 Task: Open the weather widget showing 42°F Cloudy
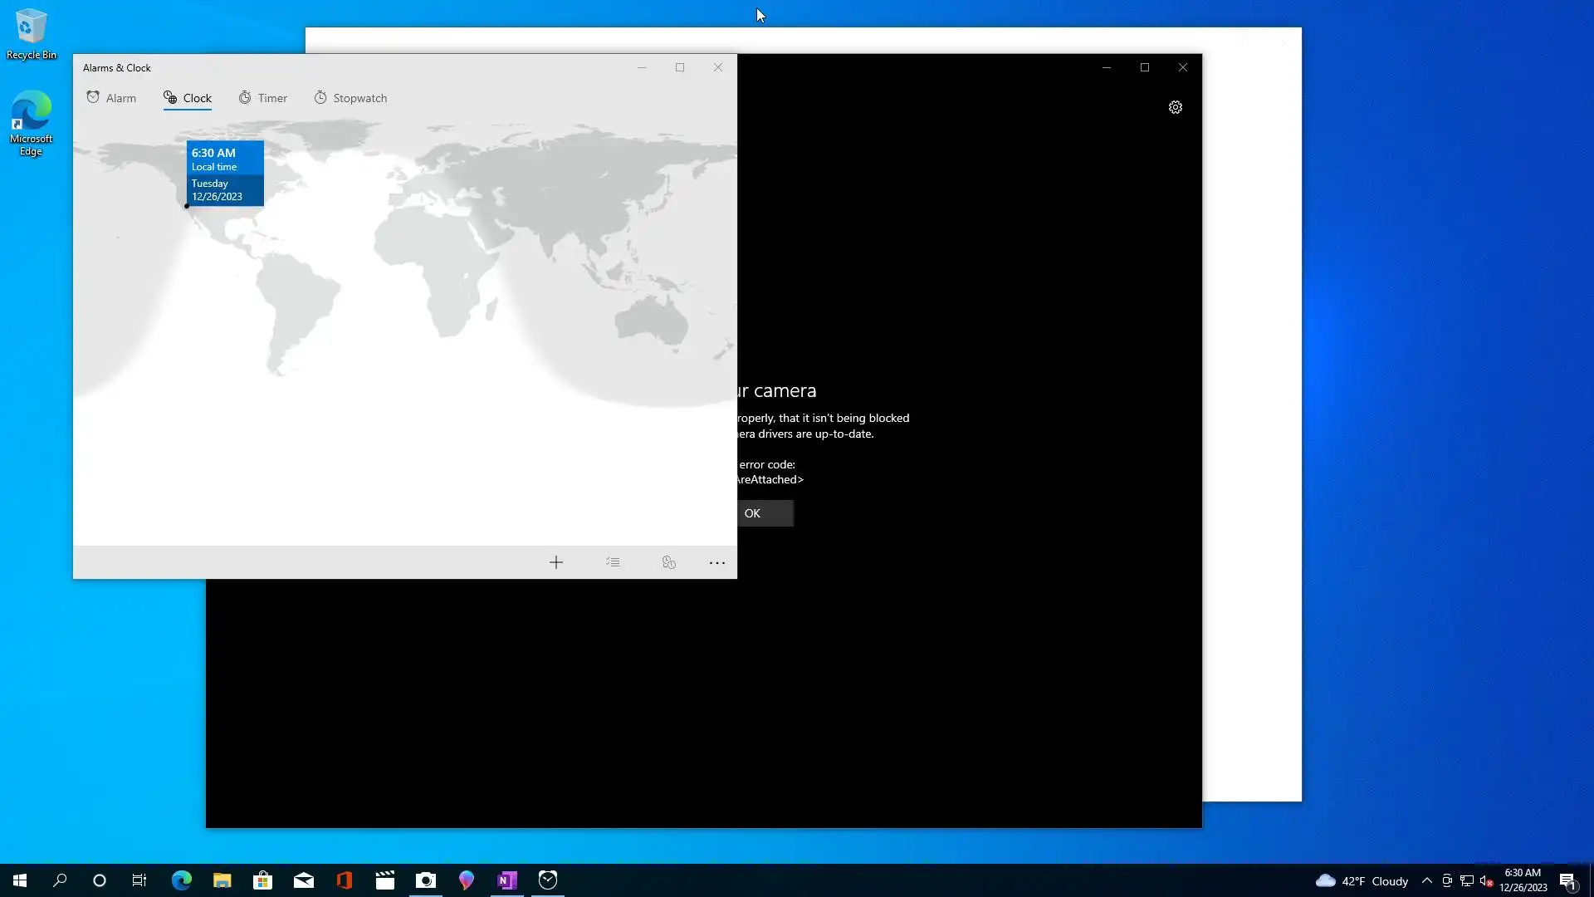click(1362, 880)
